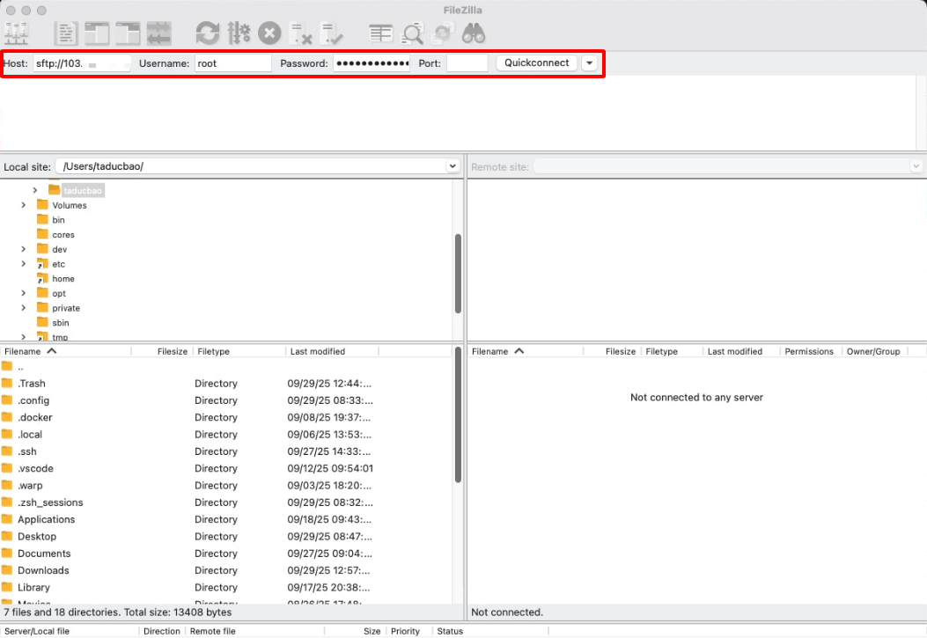
Task: Select the .zsh_sessions directory row
Action: (x=226, y=502)
